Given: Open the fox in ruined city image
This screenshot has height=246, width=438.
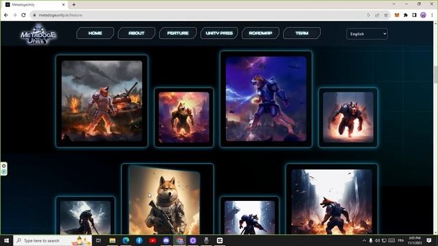Looking at the screenshot, I should click(331, 202).
